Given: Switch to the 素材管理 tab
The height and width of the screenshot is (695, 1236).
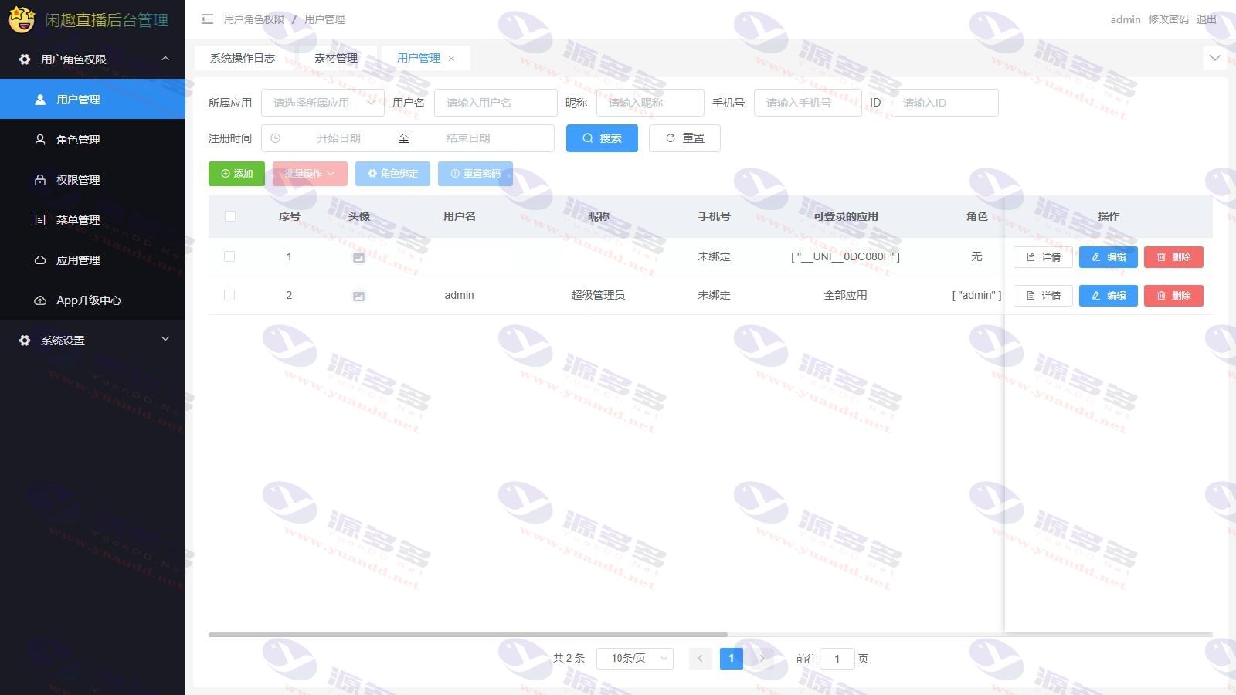Looking at the screenshot, I should [336, 58].
